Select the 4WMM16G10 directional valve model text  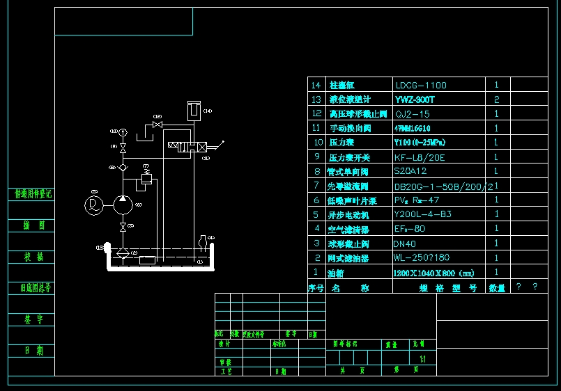pos(413,129)
